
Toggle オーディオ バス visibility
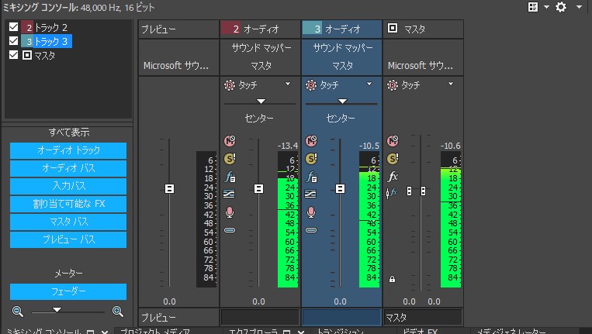(68, 168)
